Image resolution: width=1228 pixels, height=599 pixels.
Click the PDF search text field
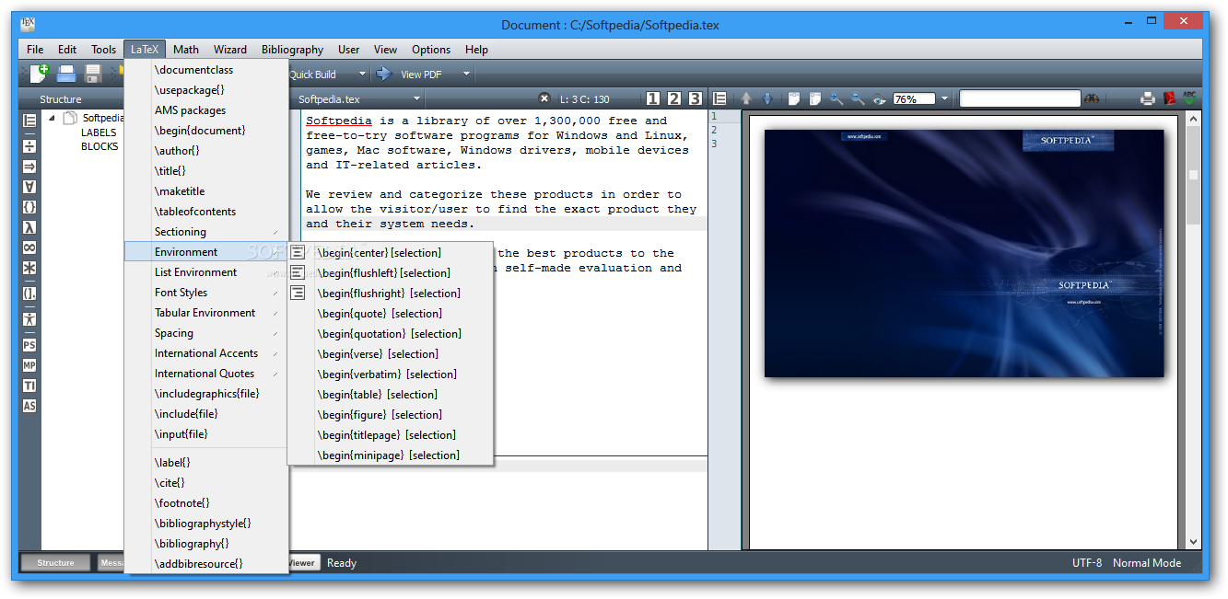click(x=1020, y=98)
